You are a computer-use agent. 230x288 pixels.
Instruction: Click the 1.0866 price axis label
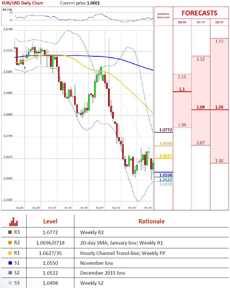tap(8, 114)
